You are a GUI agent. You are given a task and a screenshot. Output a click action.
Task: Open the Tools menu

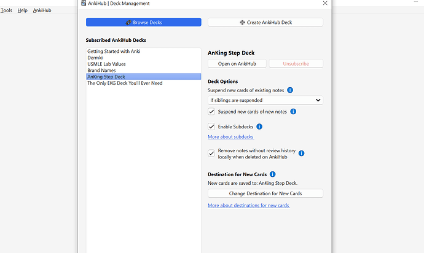coord(6,10)
